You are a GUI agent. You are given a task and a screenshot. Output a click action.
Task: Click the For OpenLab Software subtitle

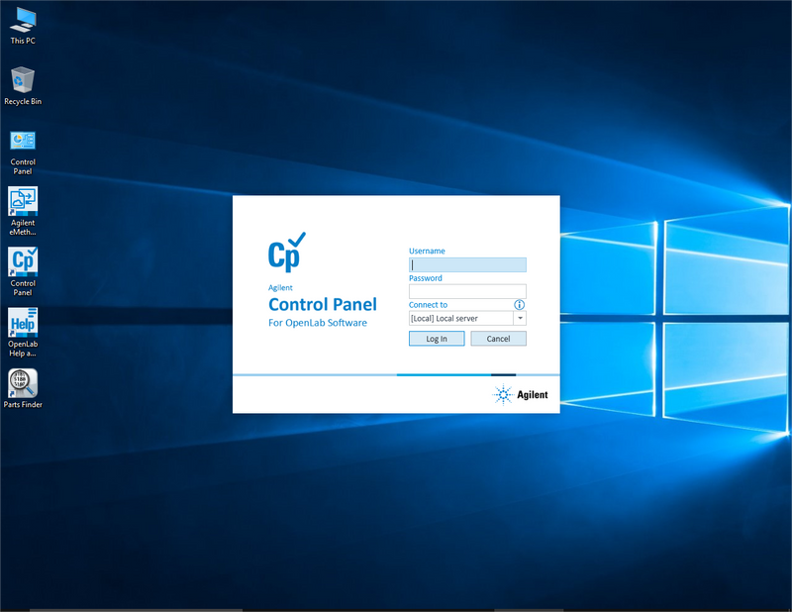317,324
